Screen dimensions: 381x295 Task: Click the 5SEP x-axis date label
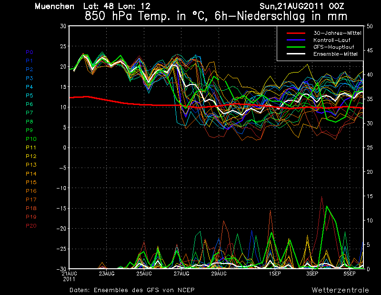click(350, 274)
